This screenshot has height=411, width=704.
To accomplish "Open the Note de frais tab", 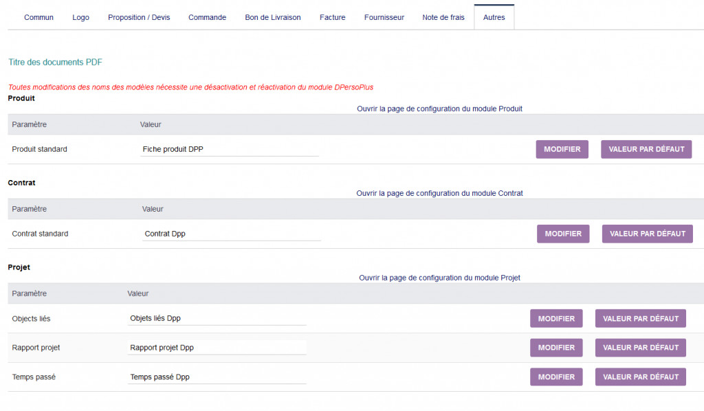I will [x=443, y=17].
